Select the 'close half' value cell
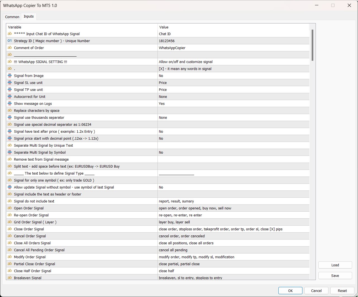 tap(233, 271)
